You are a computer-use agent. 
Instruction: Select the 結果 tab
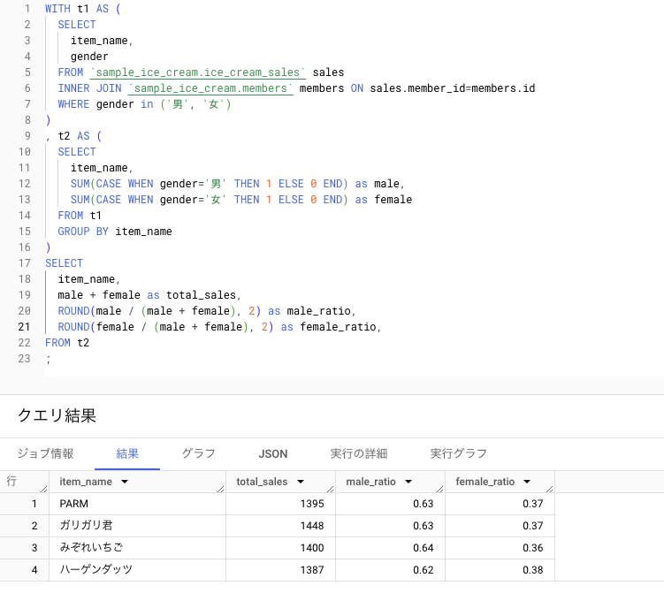(127, 454)
